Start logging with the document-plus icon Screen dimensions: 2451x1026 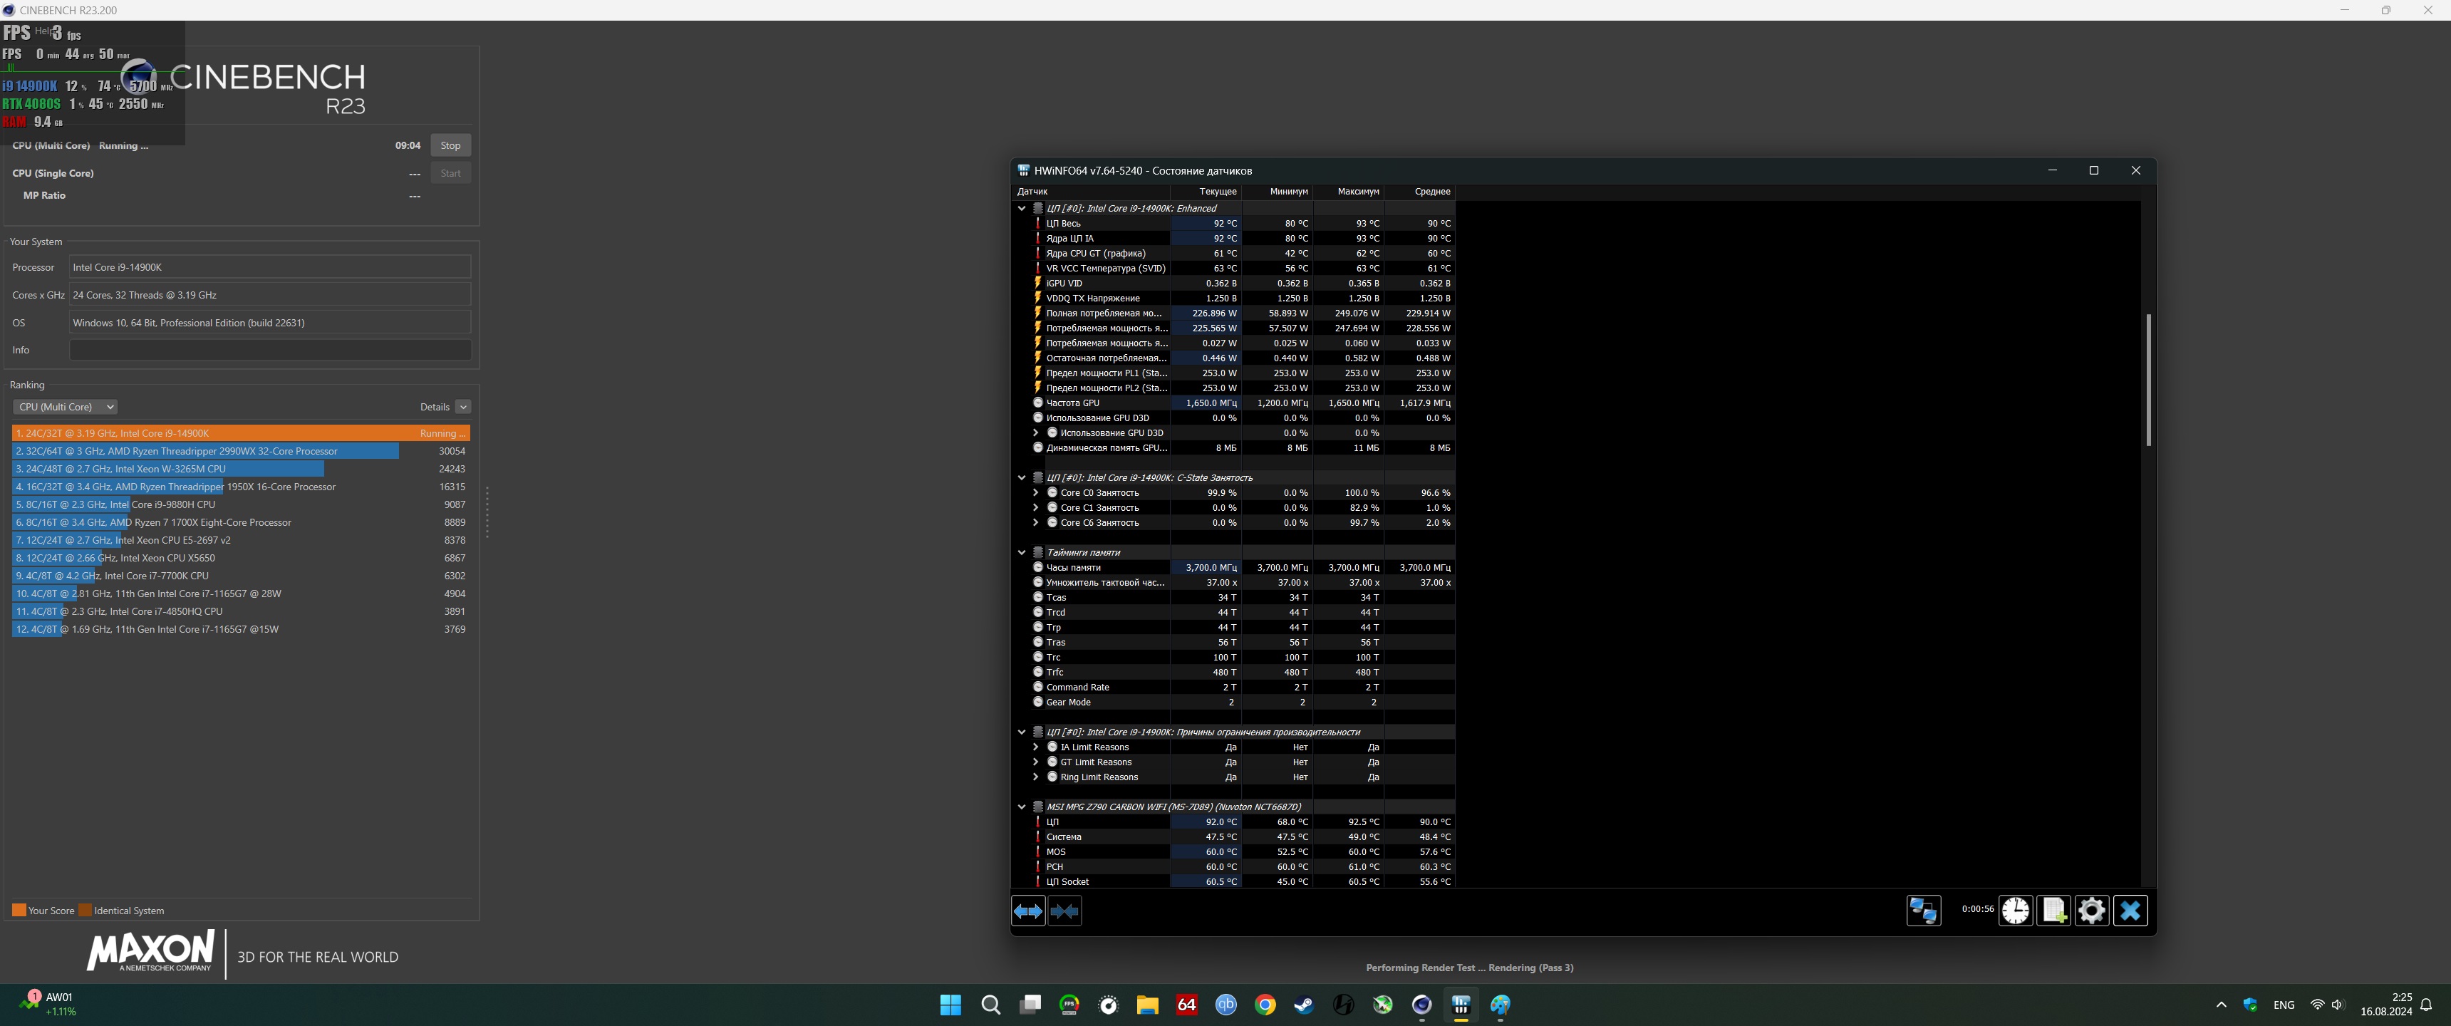[x=2053, y=911]
